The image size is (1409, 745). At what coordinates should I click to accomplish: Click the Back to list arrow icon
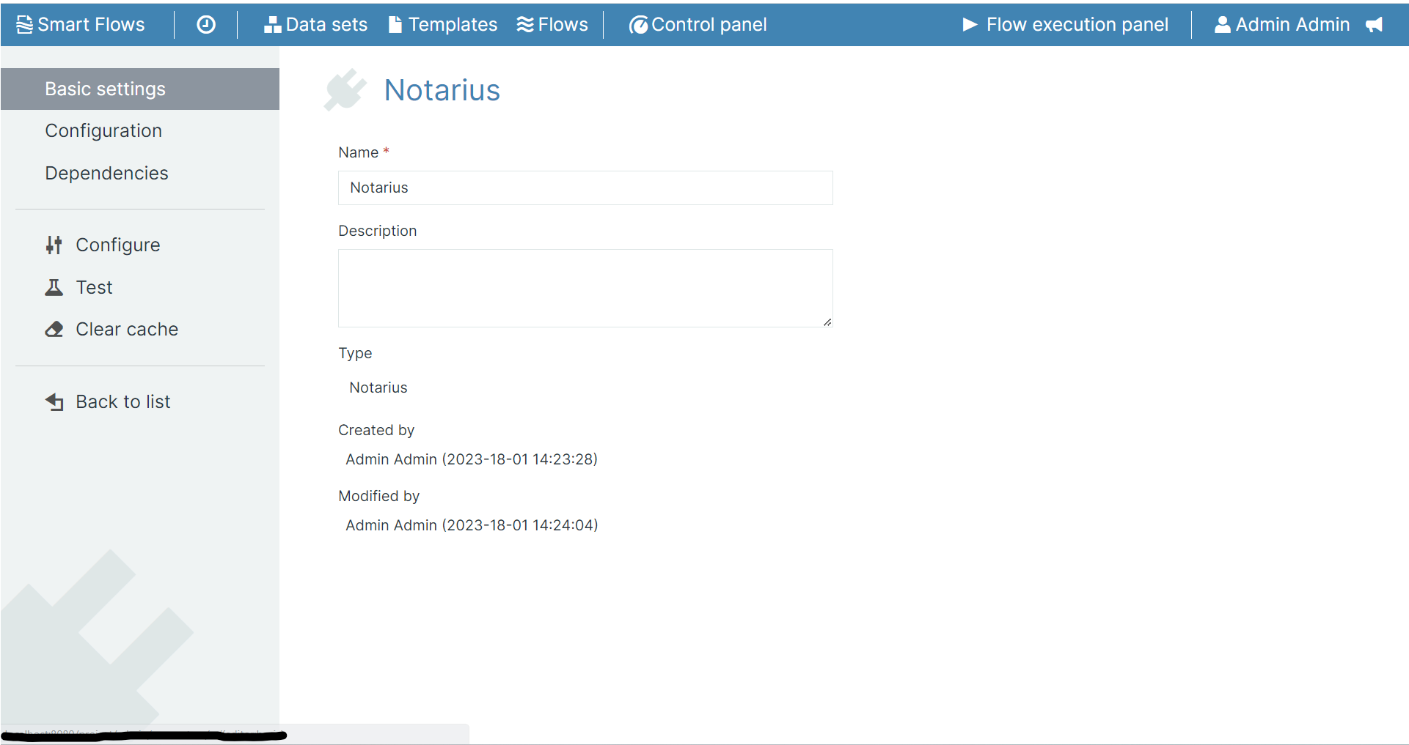[54, 401]
